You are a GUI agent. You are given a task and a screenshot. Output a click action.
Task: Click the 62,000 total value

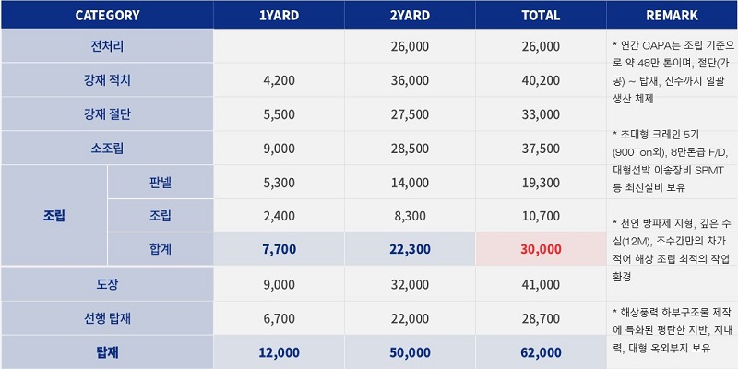point(541,352)
